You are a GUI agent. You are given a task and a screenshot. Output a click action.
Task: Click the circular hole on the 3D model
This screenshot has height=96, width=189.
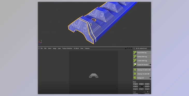click(93, 20)
